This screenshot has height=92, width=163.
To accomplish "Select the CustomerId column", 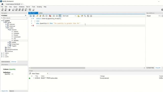I will [17, 37].
